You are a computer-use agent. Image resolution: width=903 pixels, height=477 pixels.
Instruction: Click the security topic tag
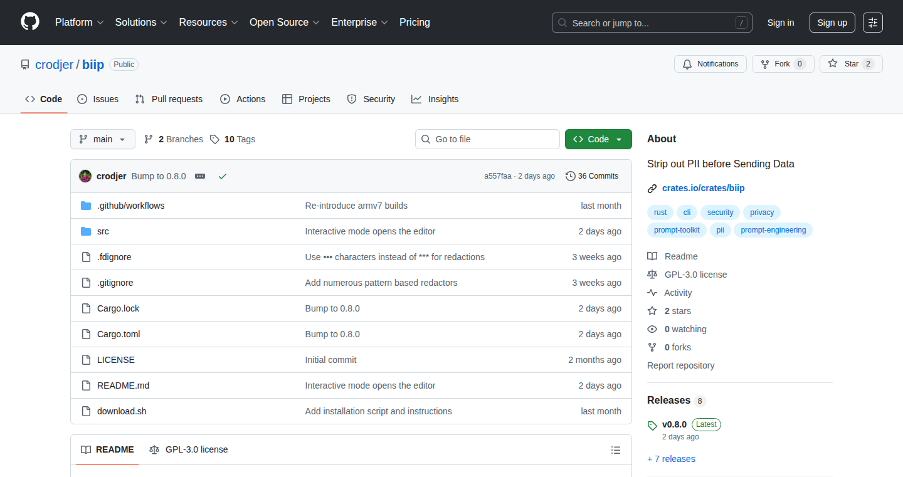click(721, 212)
